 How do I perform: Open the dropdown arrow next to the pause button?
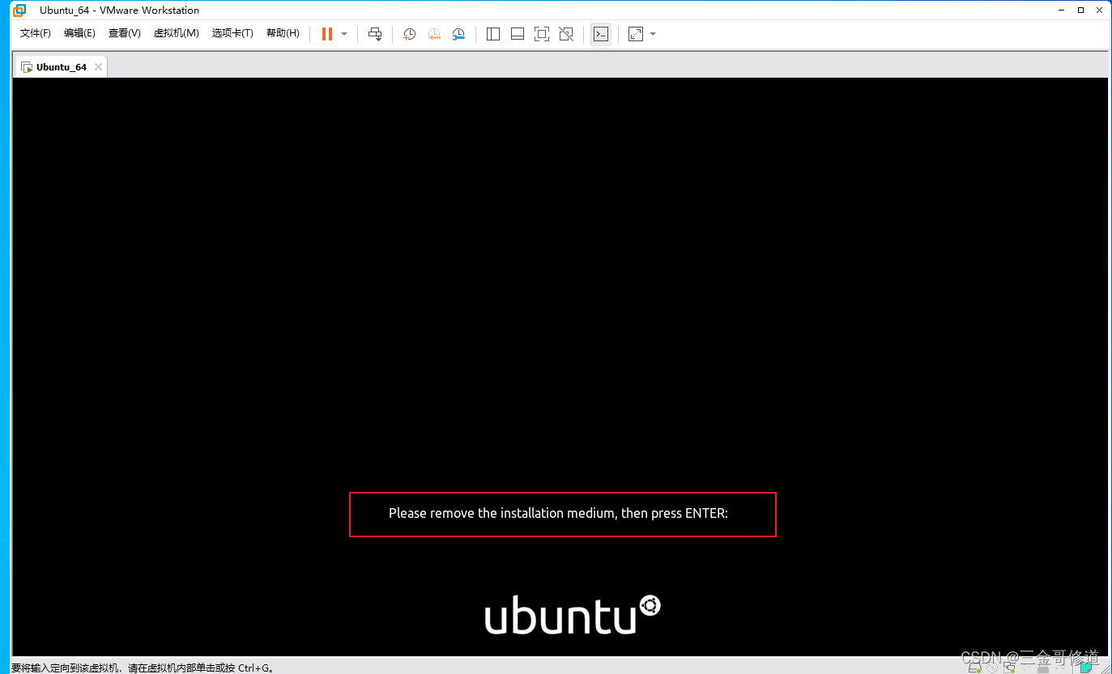coord(344,34)
